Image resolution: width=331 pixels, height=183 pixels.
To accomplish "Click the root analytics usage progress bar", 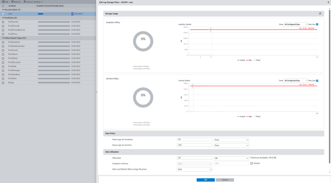I will [54, 14].
